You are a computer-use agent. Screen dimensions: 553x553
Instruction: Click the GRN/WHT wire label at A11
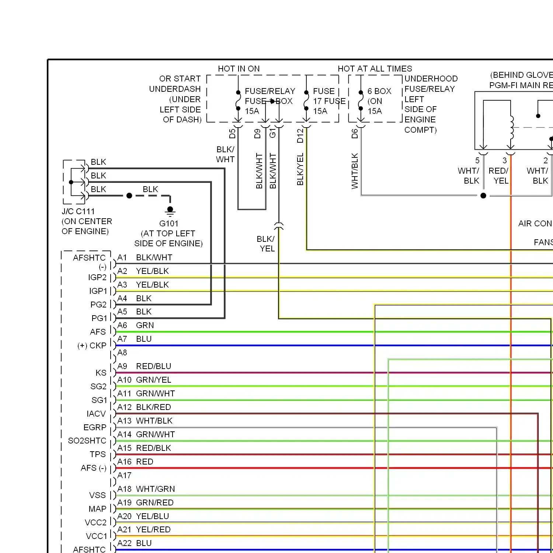tap(156, 393)
